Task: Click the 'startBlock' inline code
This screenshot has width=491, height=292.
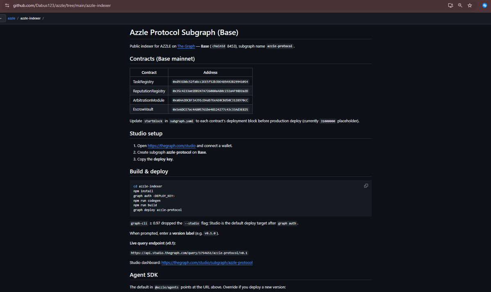Action: [x=154, y=121]
